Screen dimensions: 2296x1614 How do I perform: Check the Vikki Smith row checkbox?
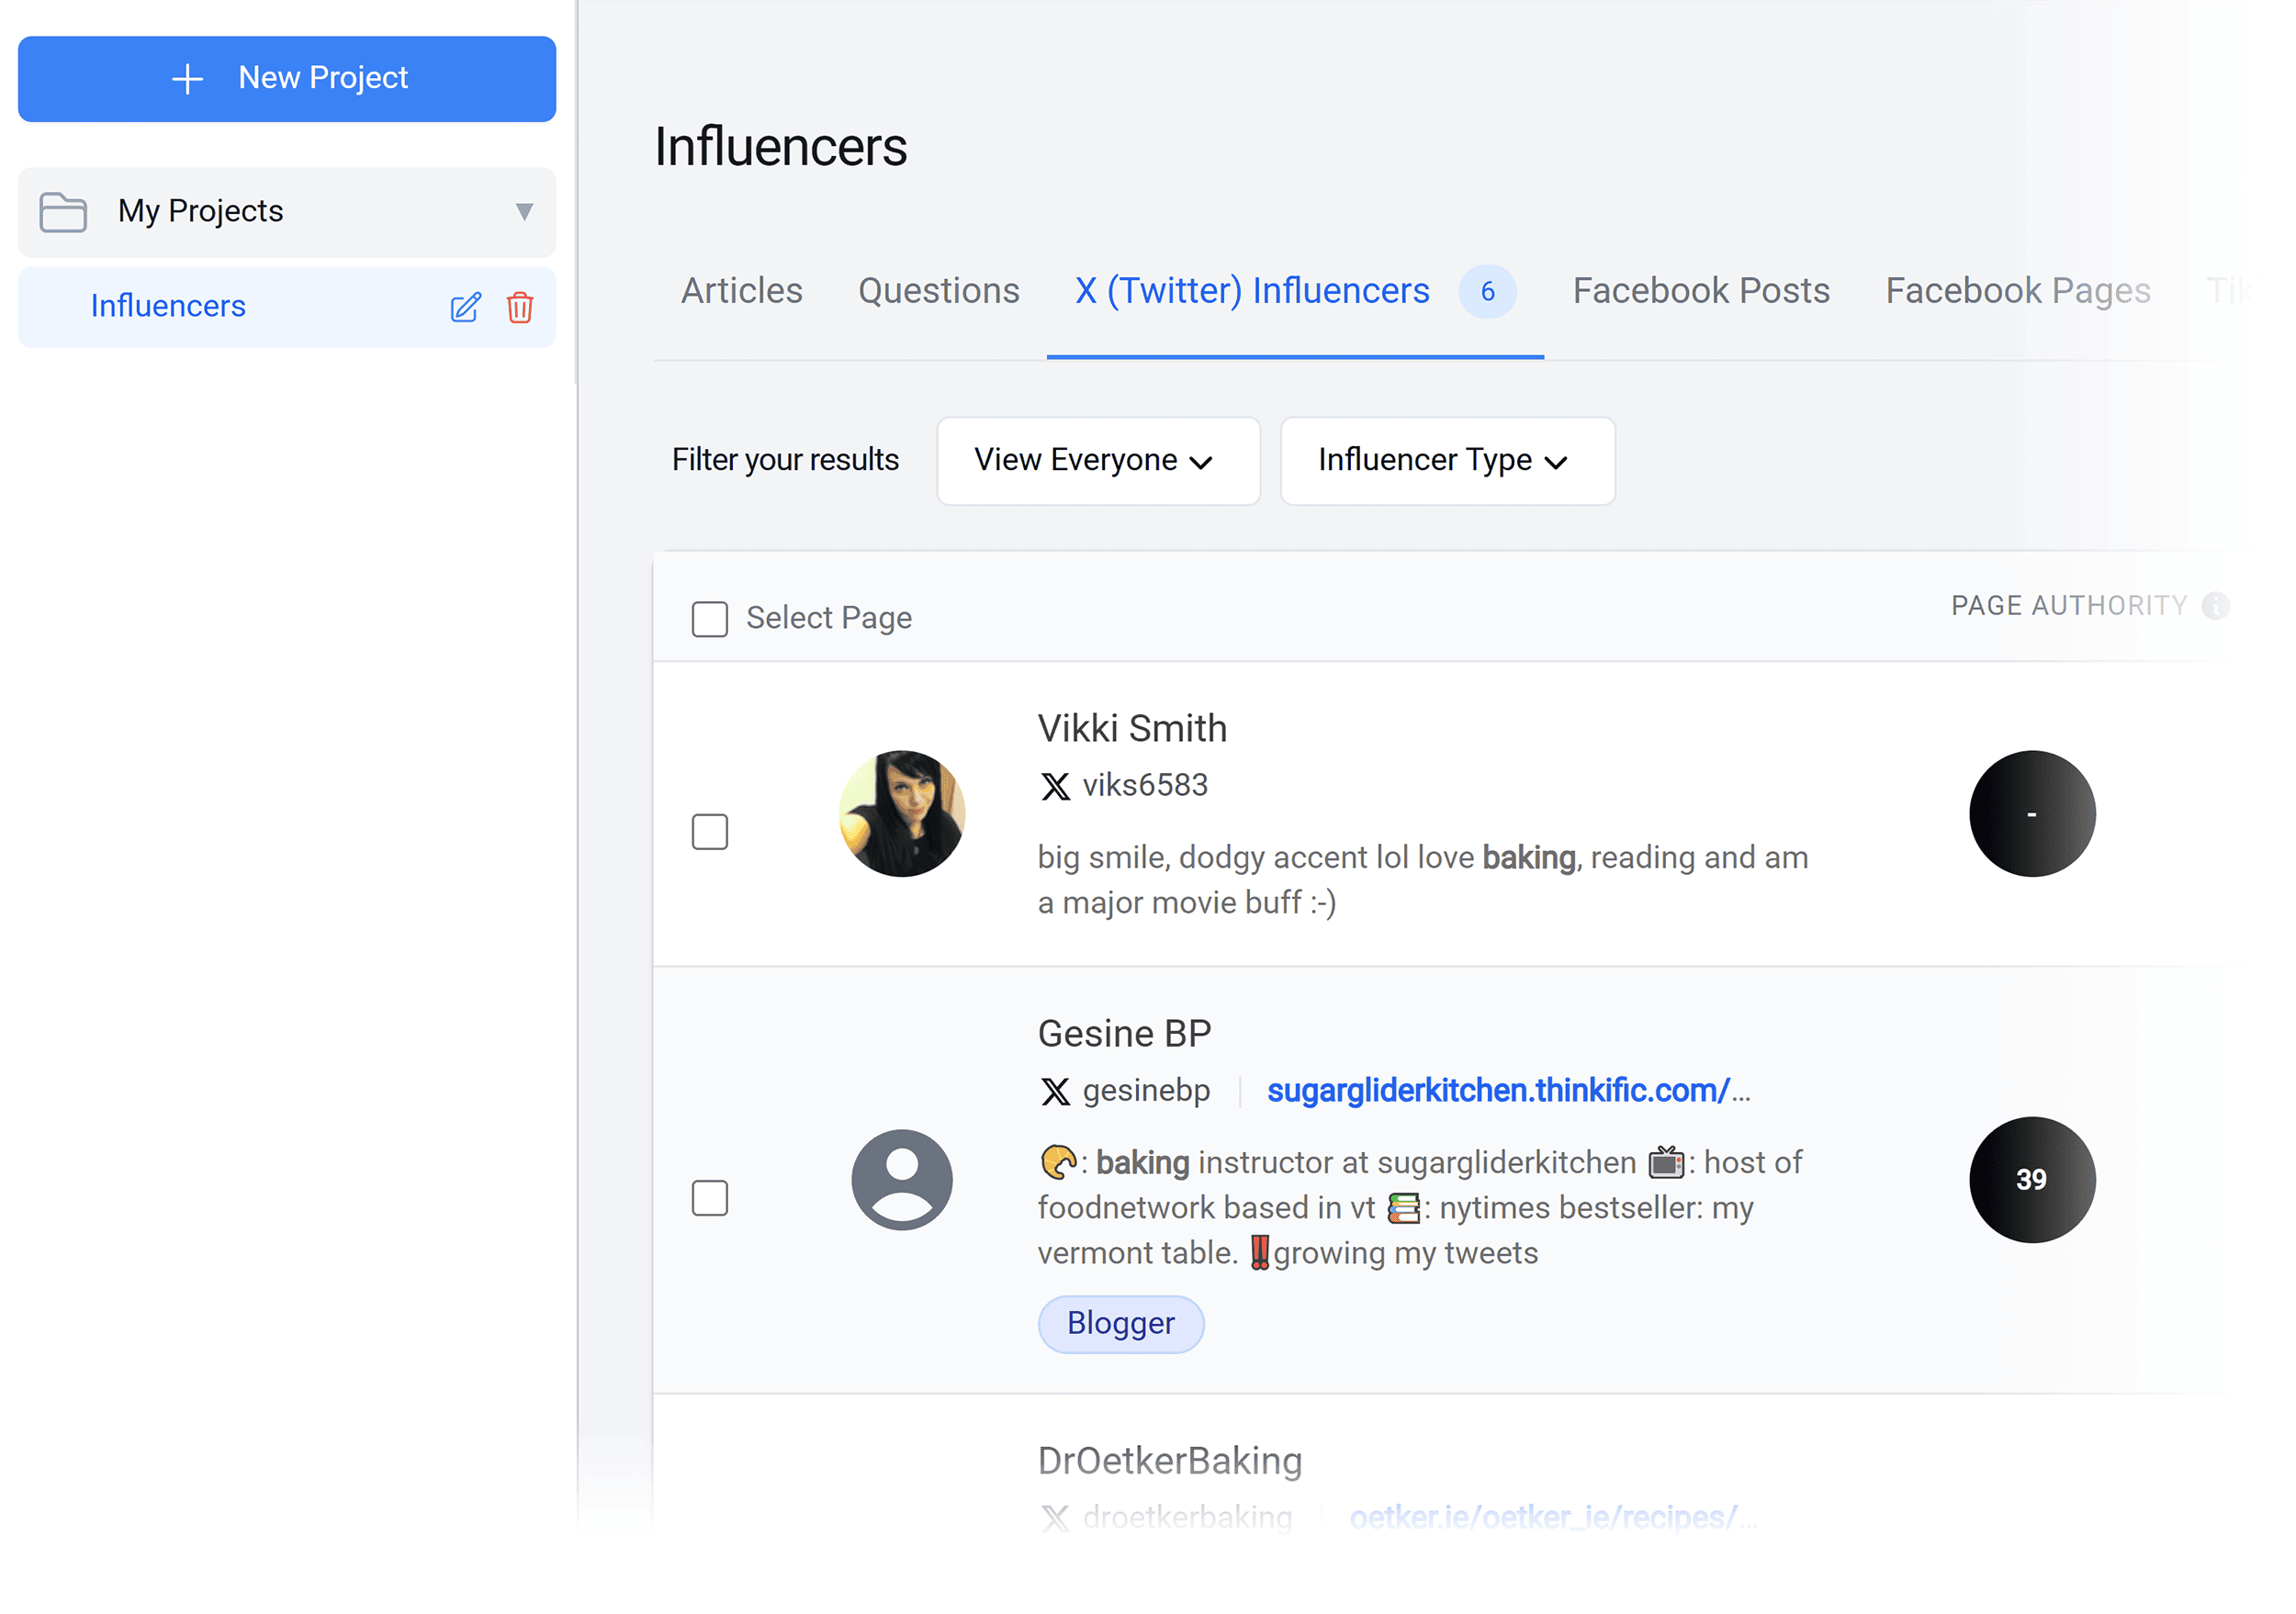[709, 831]
